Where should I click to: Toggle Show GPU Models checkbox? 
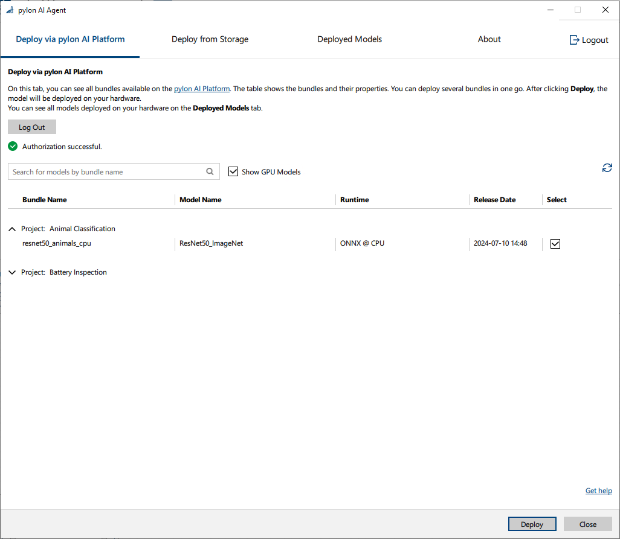233,171
